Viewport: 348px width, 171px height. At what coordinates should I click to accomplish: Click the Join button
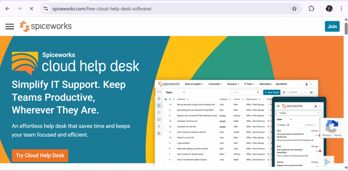pyautogui.click(x=332, y=26)
